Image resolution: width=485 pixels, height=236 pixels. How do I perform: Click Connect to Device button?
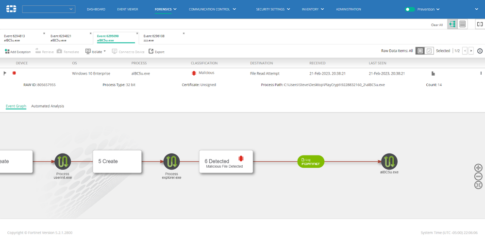point(128,51)
